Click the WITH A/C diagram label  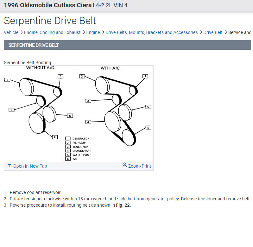[110, 68]
